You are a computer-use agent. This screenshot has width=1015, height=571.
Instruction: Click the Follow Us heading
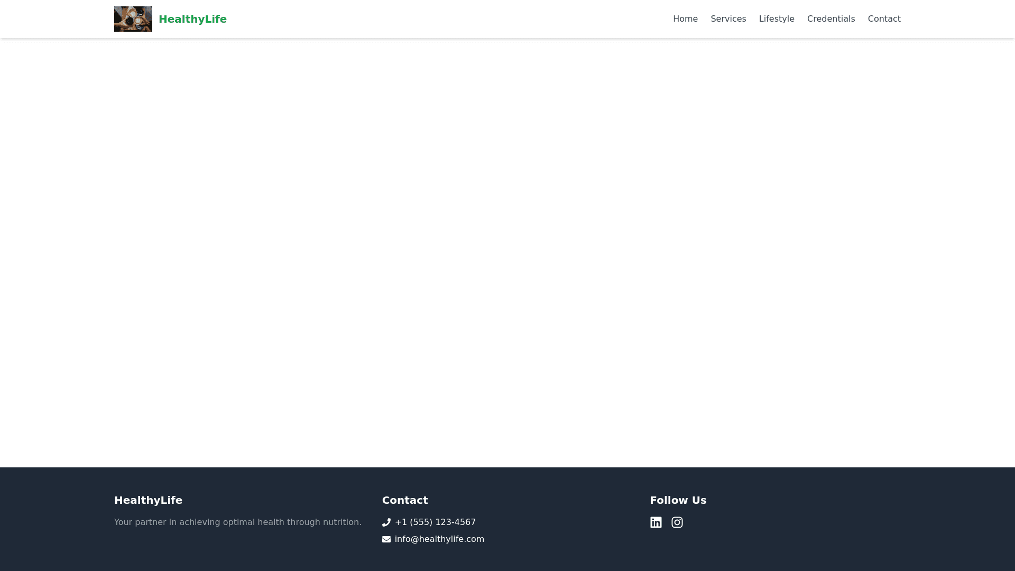click(678, 500)
